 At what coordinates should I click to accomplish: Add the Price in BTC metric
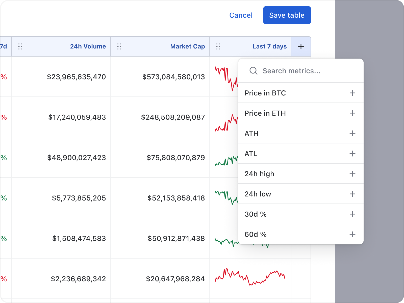(x=352, y=93)
